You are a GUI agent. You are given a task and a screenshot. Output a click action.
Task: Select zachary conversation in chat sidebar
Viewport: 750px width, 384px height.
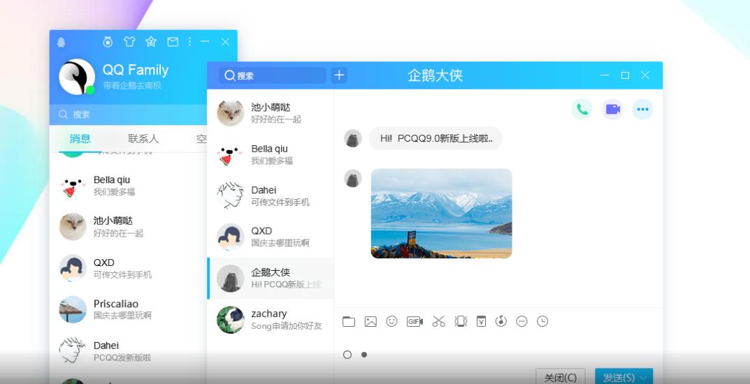coord(271,320)
